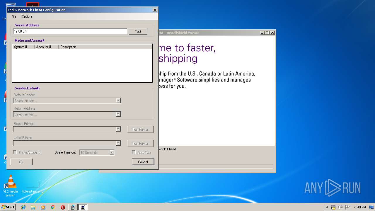The height and width of the screenshot is (211, 375).
Task: Click the OK button
Action: coord(21,162)
